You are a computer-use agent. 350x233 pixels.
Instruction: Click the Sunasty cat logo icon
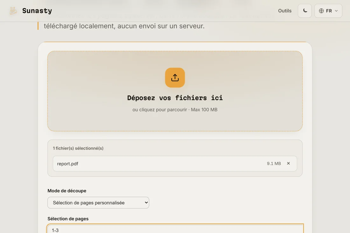pyautogui.click(x=13, y=11)
